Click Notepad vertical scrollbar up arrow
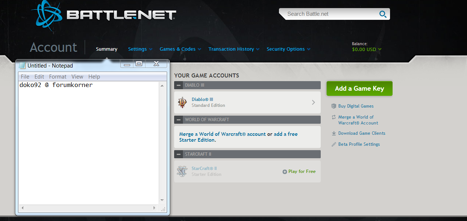Viewport: 467px width, 221px height. [x=162, y=86]
